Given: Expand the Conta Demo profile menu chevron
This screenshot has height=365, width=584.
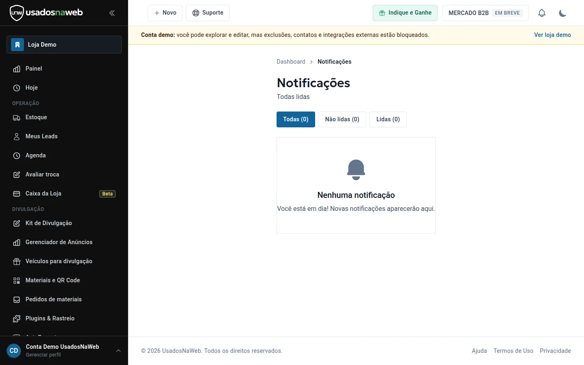Looking at the screenshot, I should (118, 351).
